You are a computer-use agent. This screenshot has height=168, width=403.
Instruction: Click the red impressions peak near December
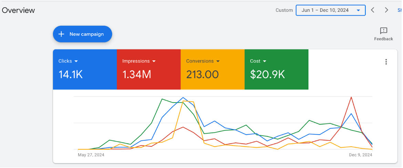coord(351,97)
